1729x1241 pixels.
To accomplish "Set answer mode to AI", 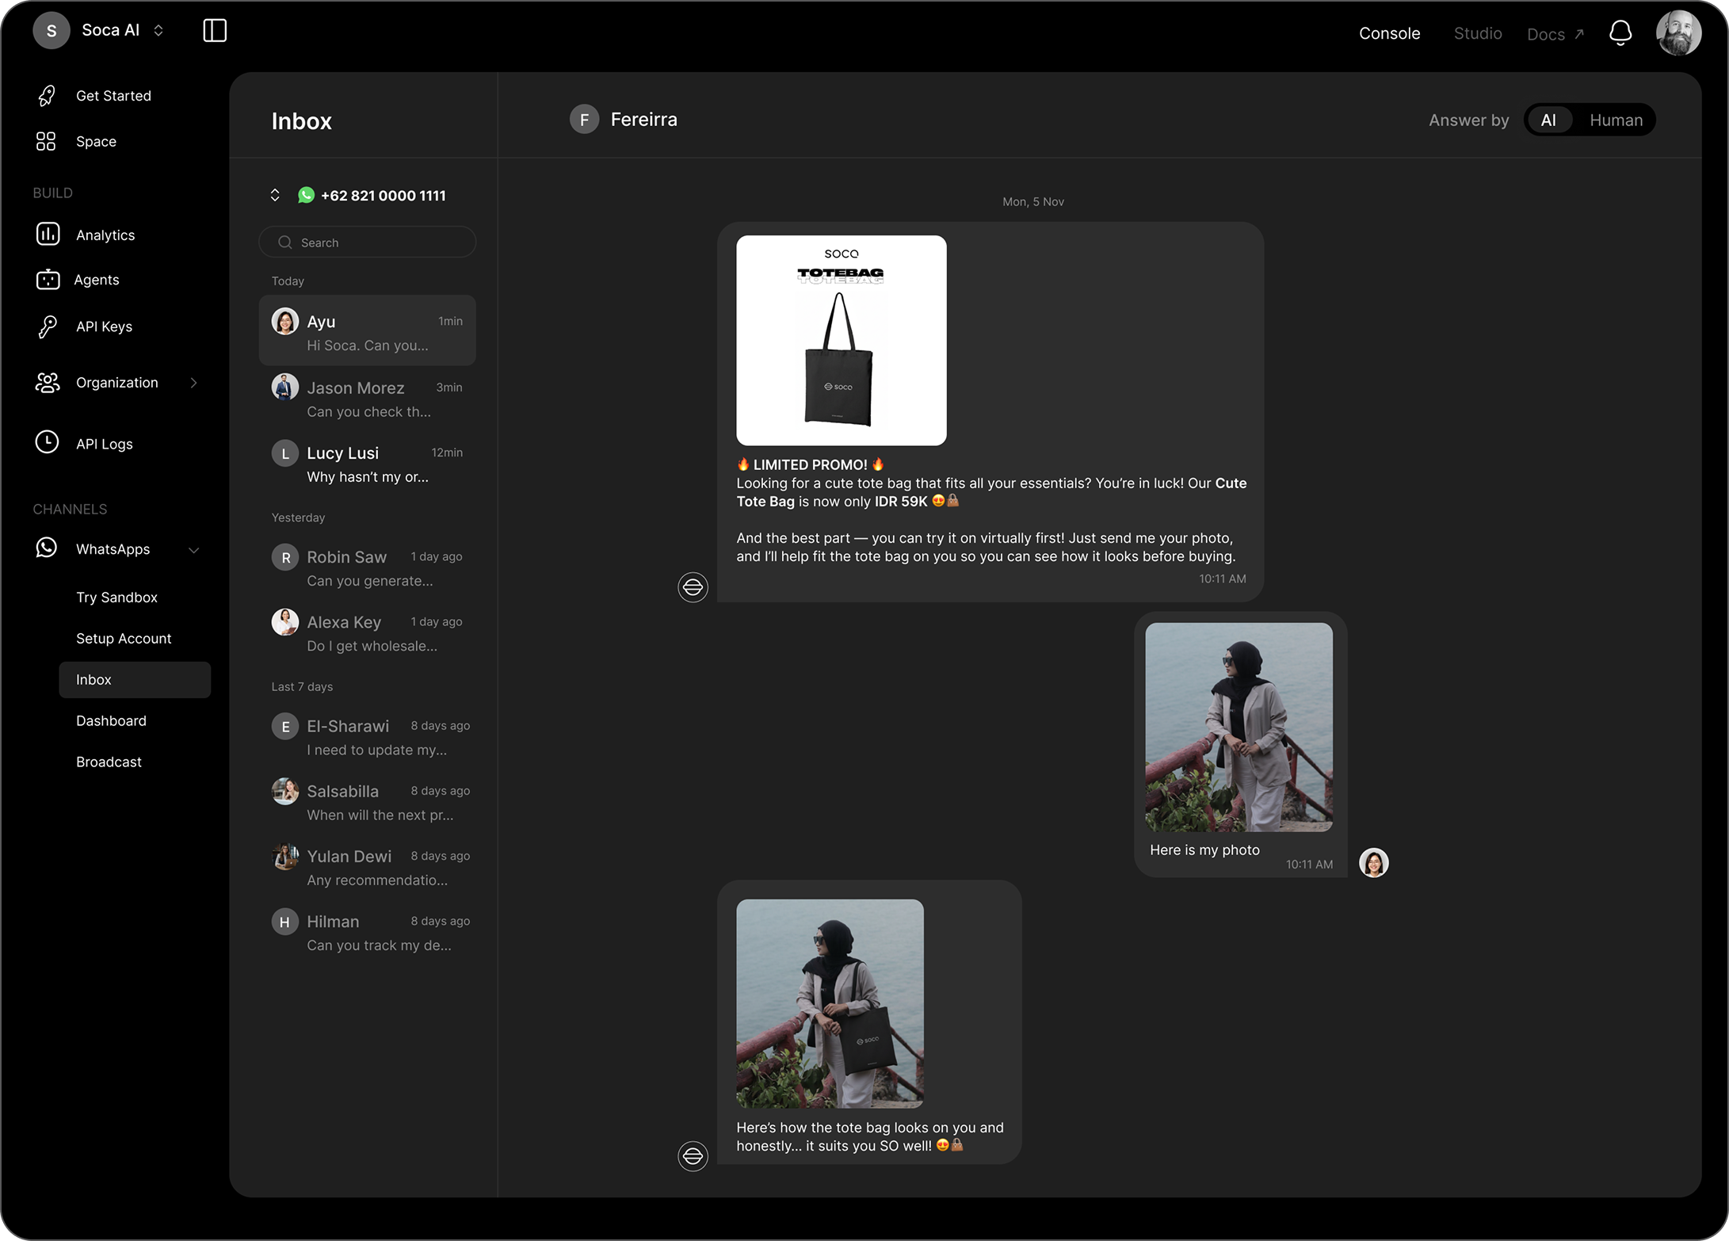I will point(1548,120).
